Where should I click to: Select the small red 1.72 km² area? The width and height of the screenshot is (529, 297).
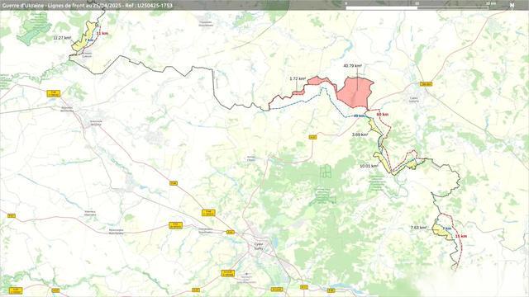(x=298, y=92)
